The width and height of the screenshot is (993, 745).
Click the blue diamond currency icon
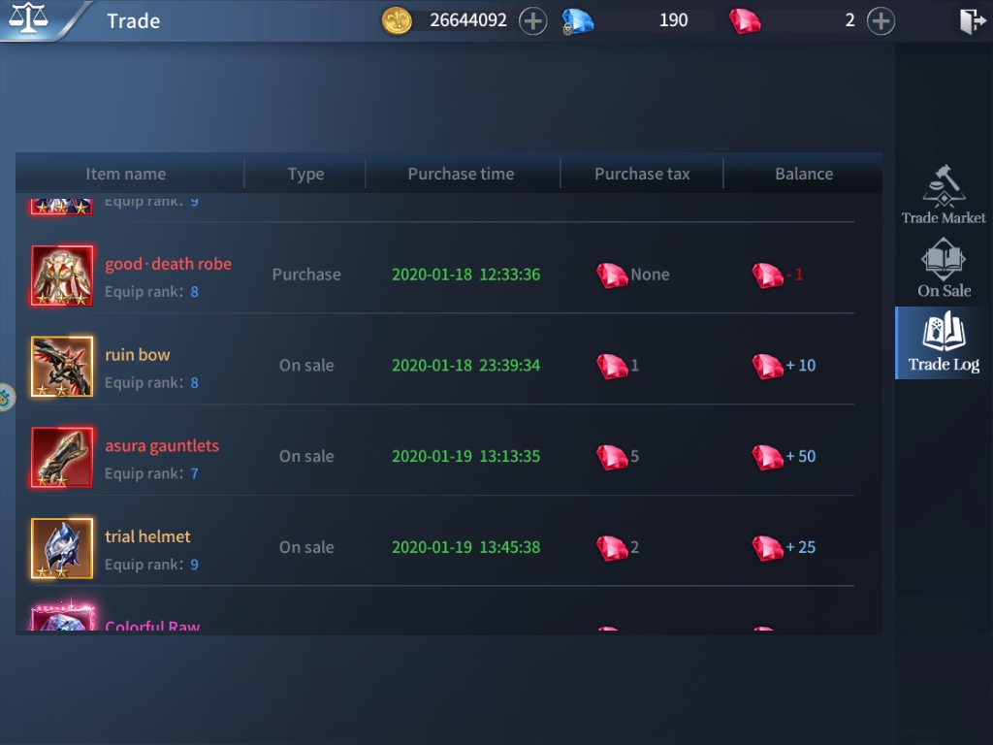pos(579,19)
